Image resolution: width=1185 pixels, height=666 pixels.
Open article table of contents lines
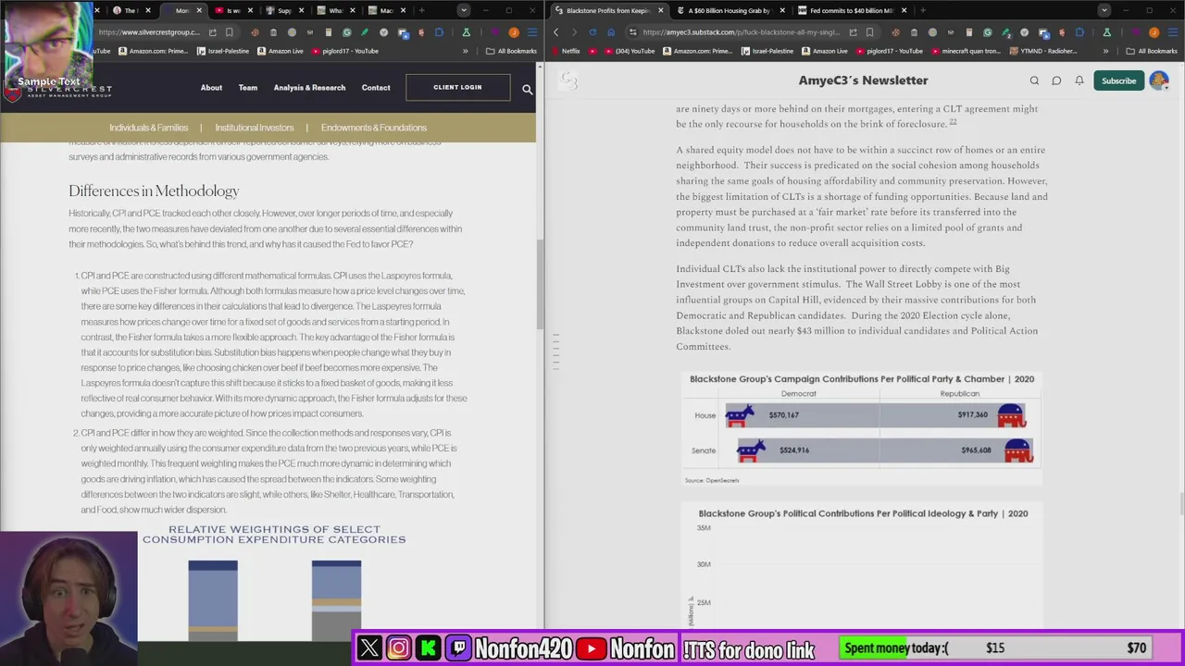click(556, 353)
